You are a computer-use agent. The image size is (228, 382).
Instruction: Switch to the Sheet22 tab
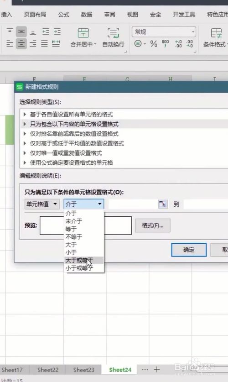pyautogui.click(x=48, y=370)
